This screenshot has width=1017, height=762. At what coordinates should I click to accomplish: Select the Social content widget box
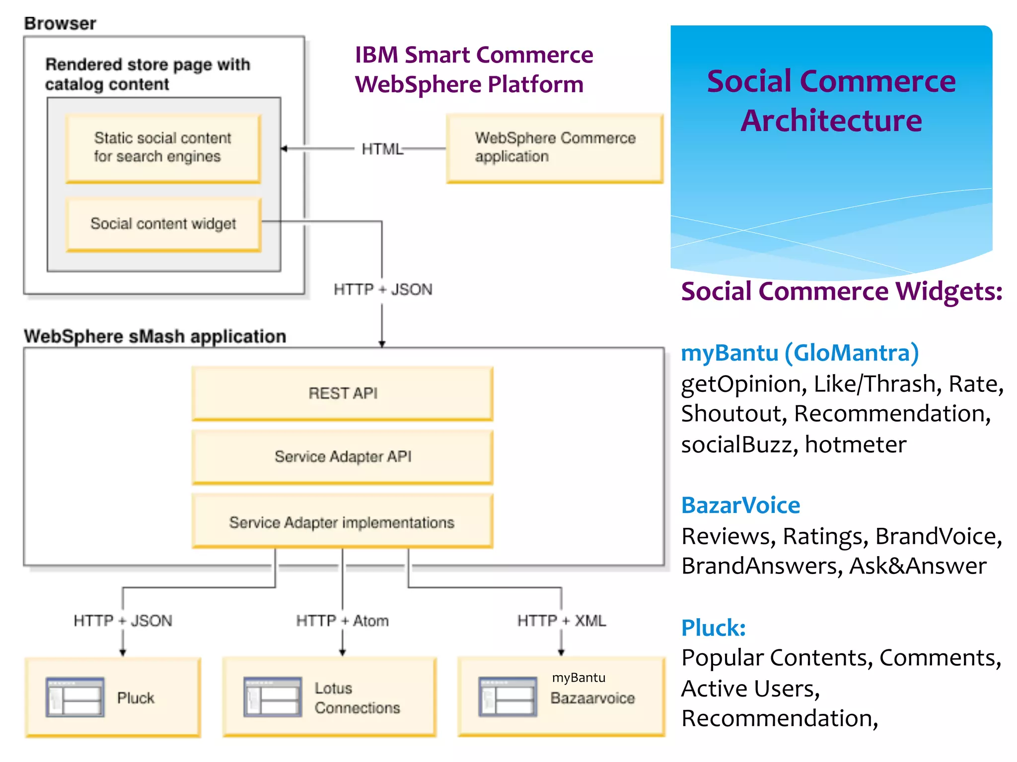point(163,224)
